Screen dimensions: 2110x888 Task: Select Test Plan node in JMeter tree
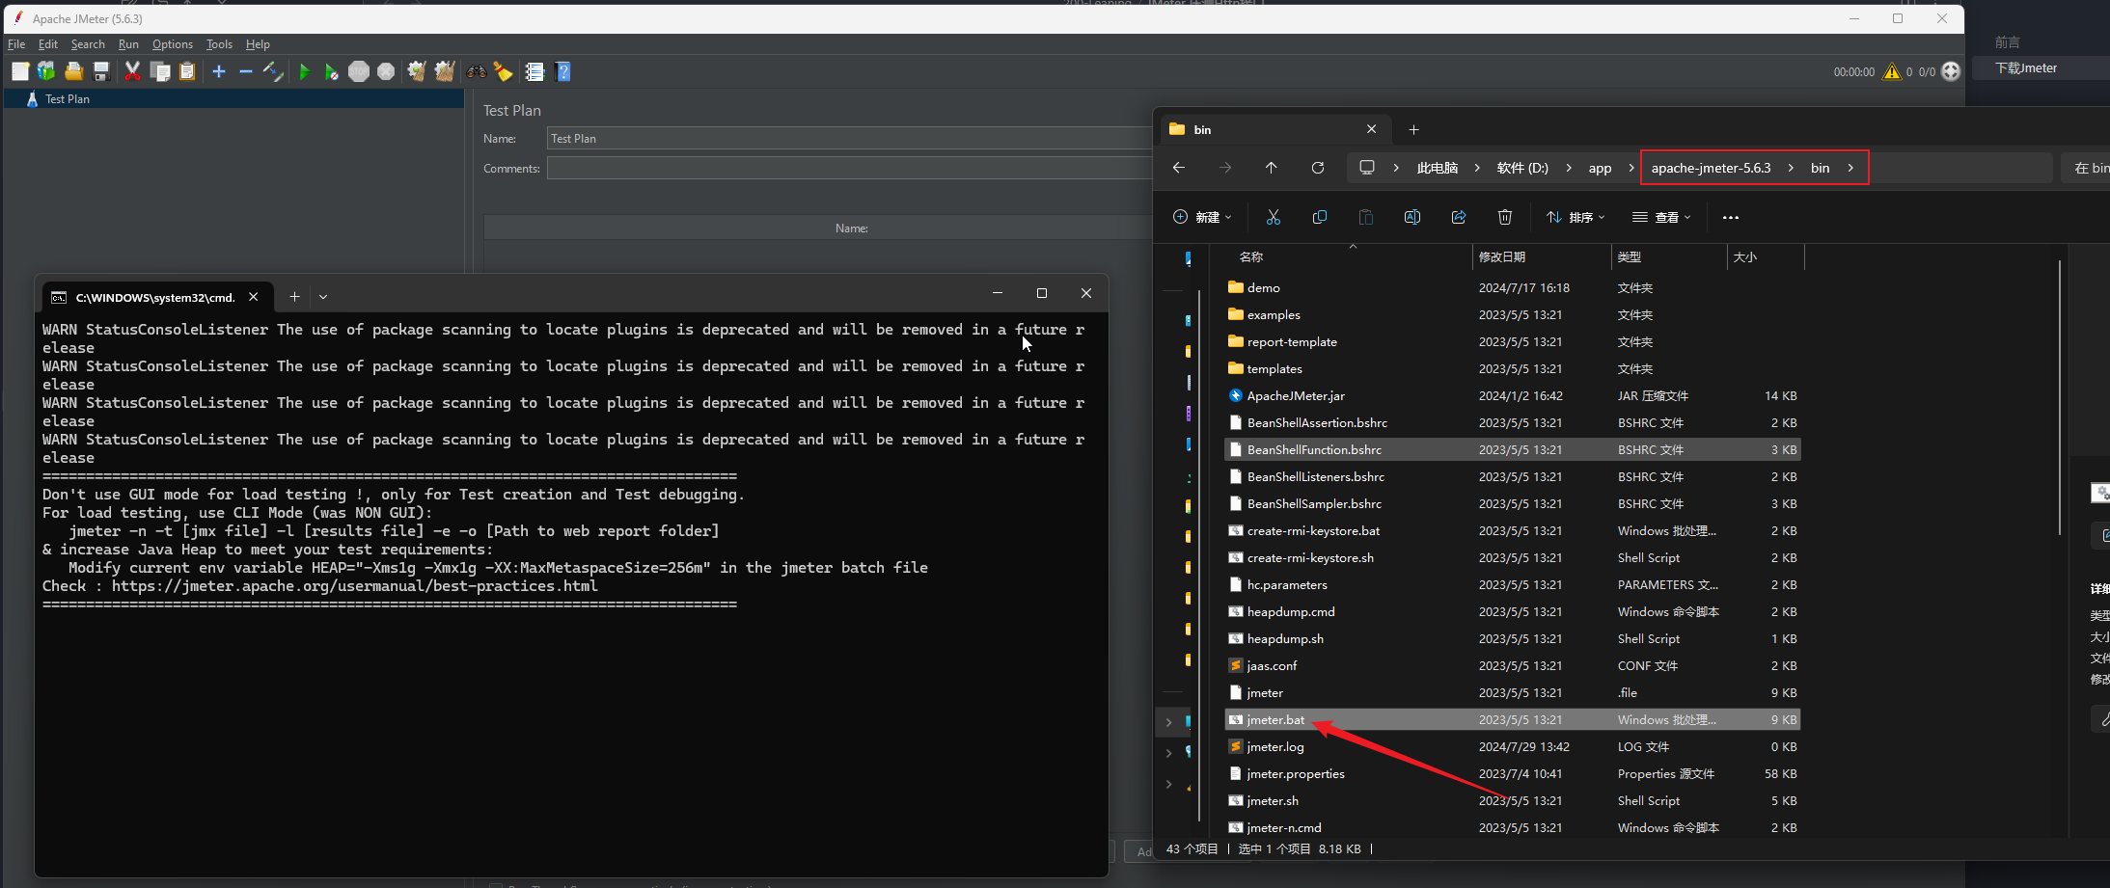pos(68,98)
